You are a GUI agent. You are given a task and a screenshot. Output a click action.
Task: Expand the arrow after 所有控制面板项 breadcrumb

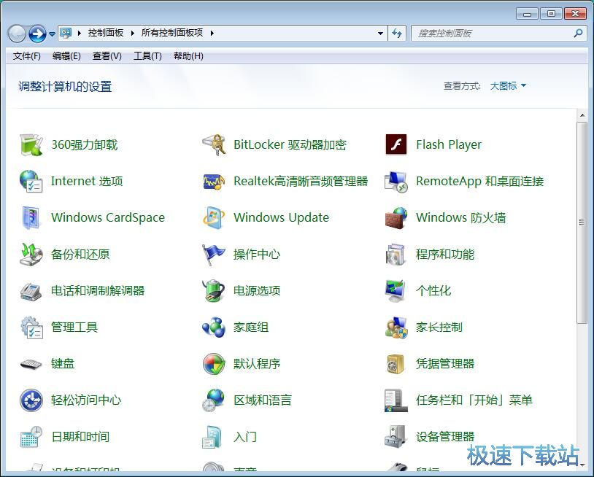[x=212, y=34]
